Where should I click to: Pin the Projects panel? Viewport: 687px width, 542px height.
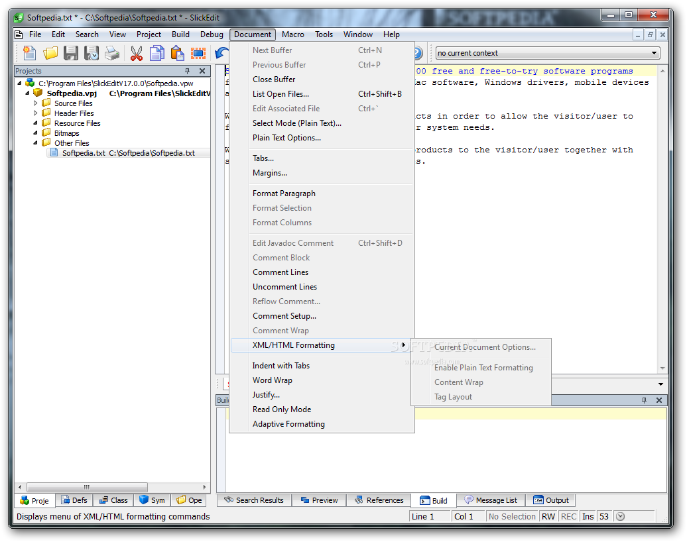pos(188,71)
